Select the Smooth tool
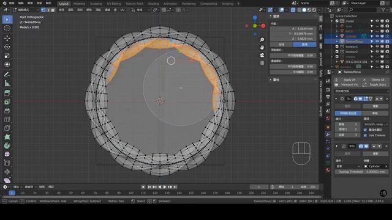Viewport: 392px width, 220px height. (7, 154)
